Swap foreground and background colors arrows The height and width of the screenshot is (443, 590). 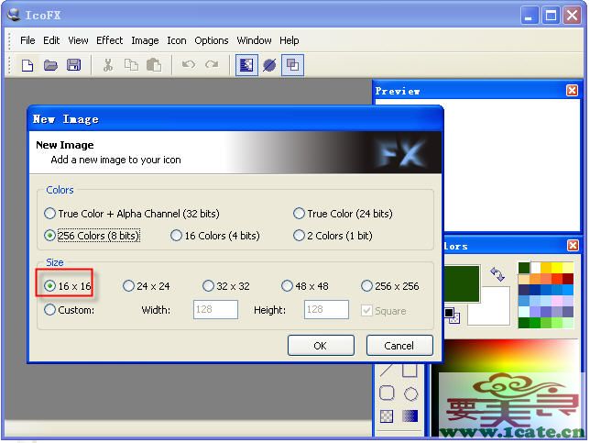pos(497,274)
